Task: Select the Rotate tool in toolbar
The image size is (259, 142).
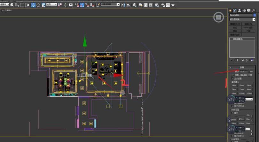Action: 39,5
